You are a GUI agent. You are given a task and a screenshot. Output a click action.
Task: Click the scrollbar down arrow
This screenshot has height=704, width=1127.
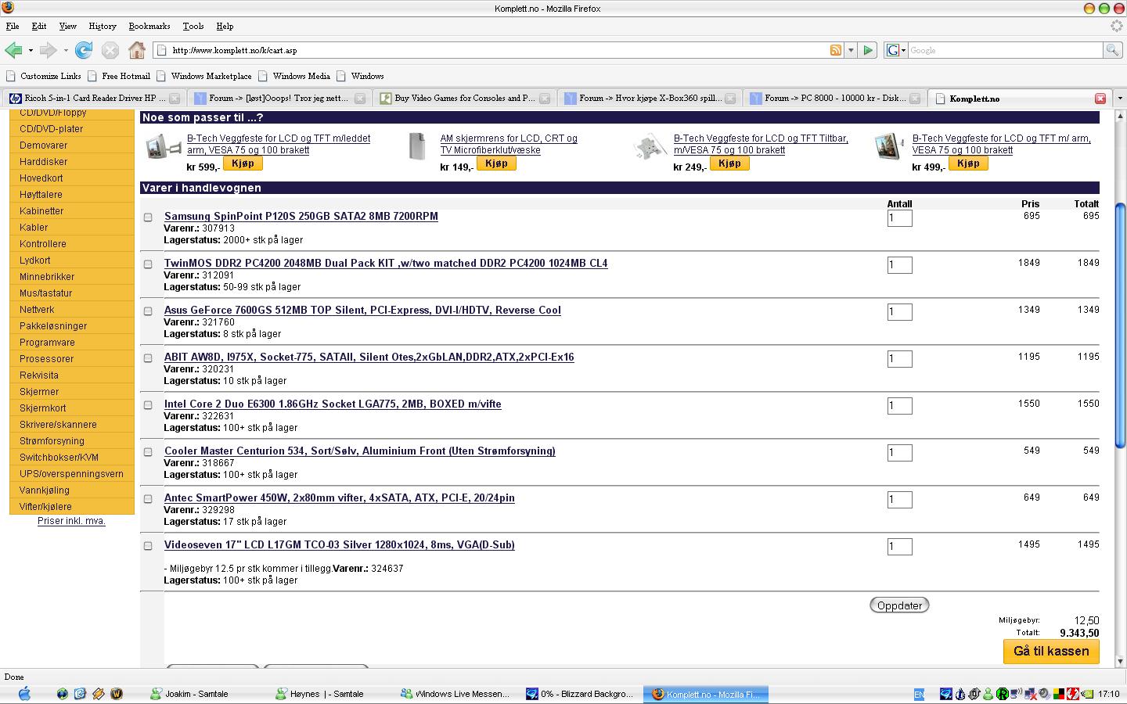[x=1119, y=661]
